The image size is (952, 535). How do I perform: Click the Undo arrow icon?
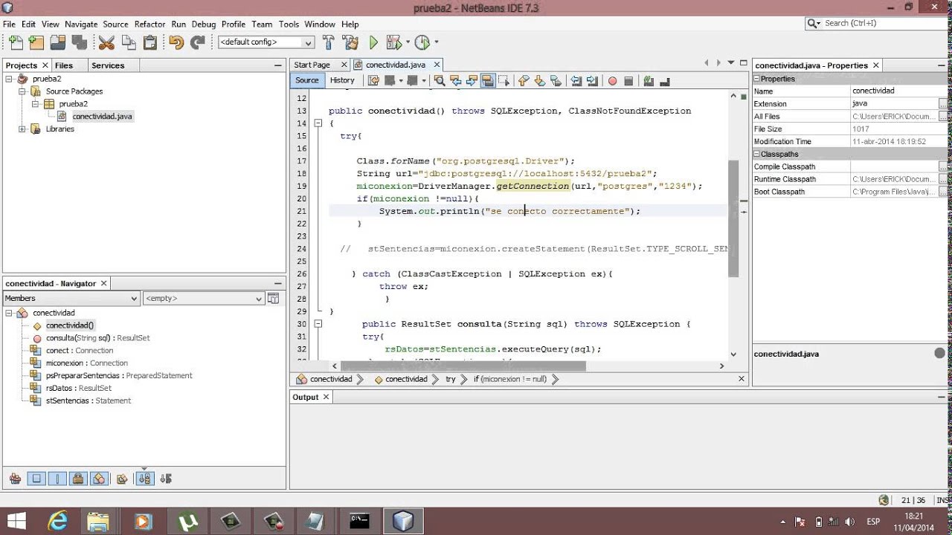(x=176, y=42)
